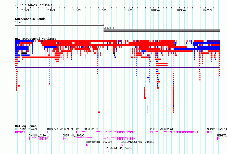The width and height of the screenshot is (227, 154).
Task: Click the MIR6504 gene arrow glyph
Action: (108, 151)
